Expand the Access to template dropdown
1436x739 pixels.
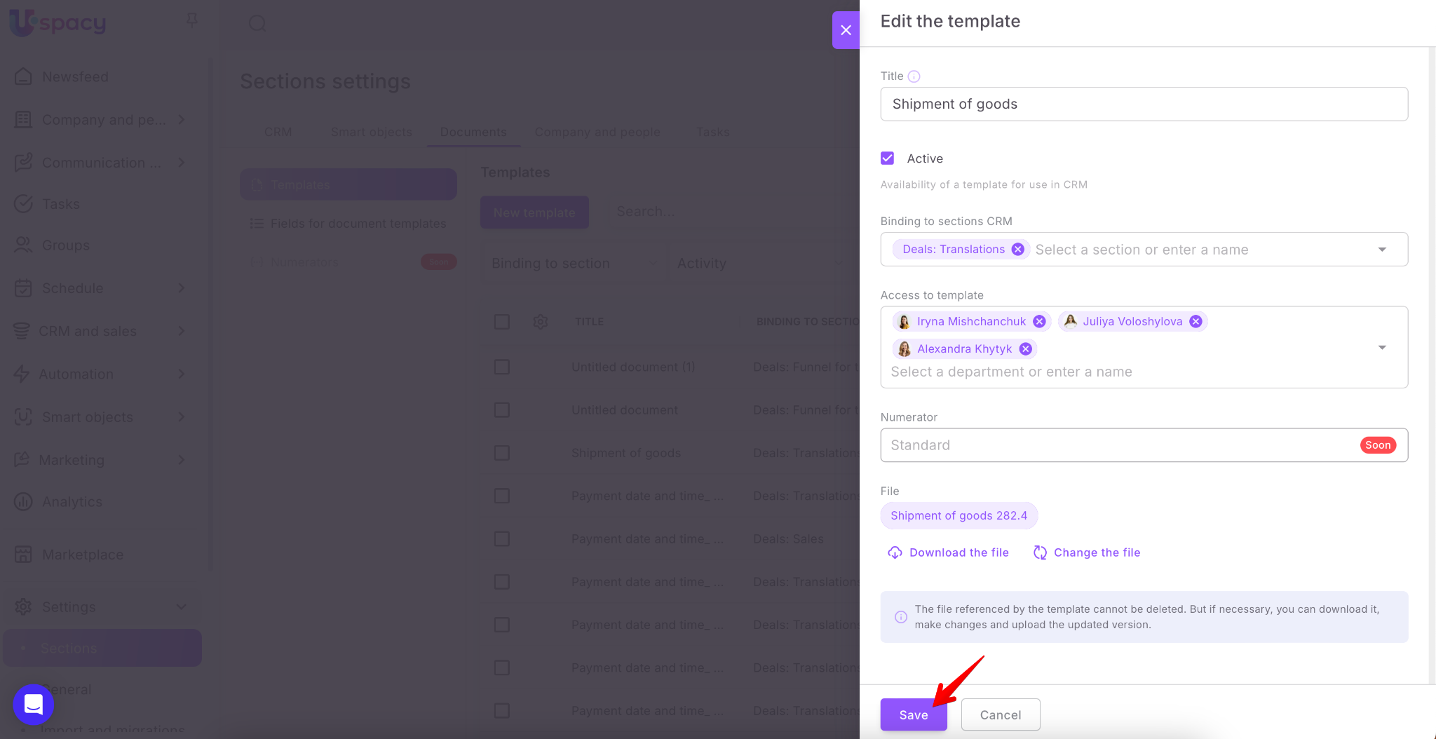[1381, 348]
